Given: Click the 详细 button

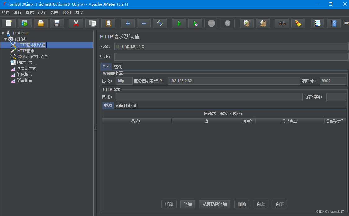Looking at the screenshot, I should (169, 204).
